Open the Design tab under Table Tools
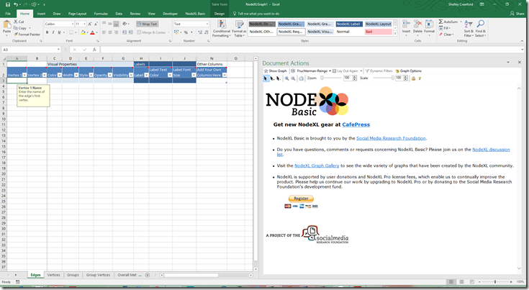 220,14
